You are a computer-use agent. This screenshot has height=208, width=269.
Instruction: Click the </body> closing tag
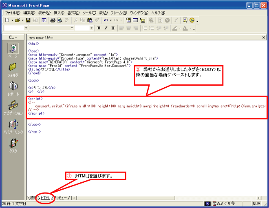point(34,124)
